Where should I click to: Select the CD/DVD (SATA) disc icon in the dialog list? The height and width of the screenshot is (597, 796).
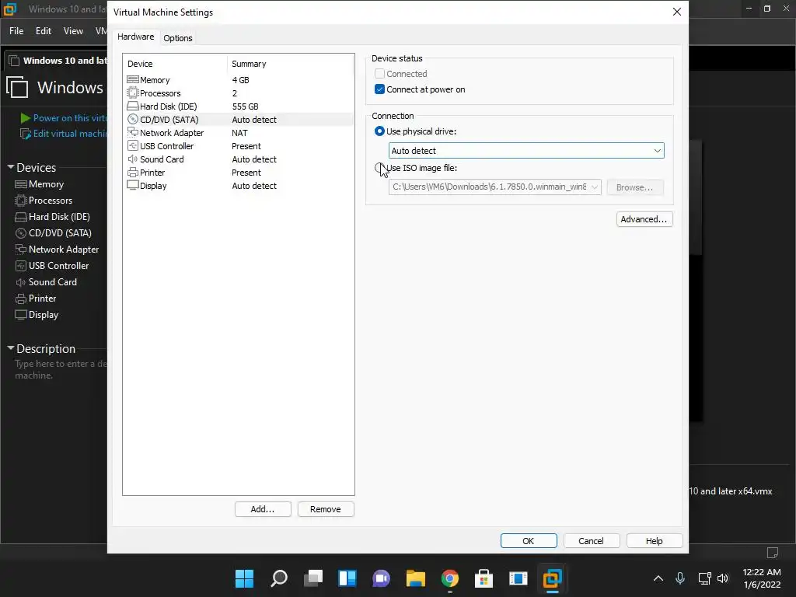point(132,119)
